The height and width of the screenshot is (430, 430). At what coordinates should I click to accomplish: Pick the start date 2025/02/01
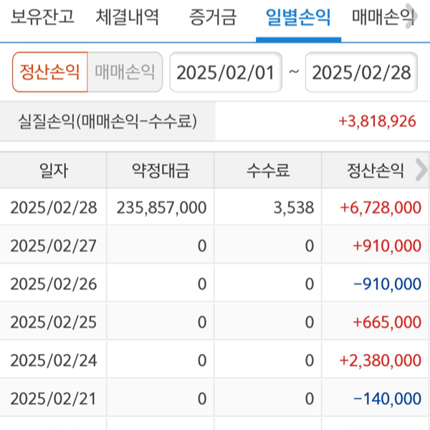click(x=225, y=72)
